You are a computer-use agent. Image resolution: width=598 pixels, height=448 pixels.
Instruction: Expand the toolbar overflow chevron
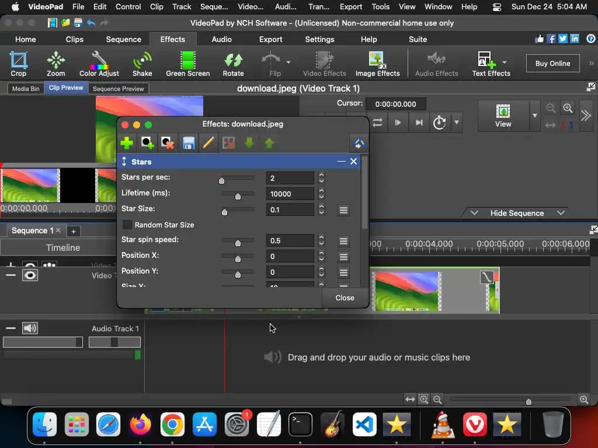point(591,63)
